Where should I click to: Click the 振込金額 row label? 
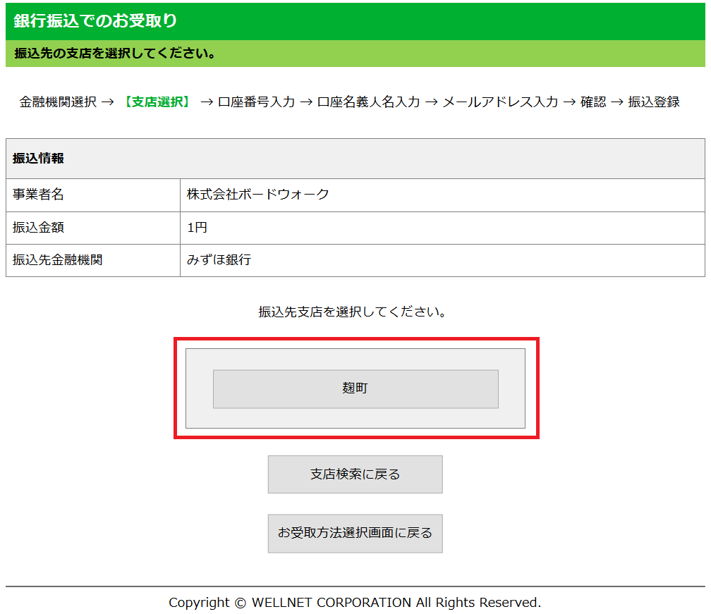tap(38, 228)
